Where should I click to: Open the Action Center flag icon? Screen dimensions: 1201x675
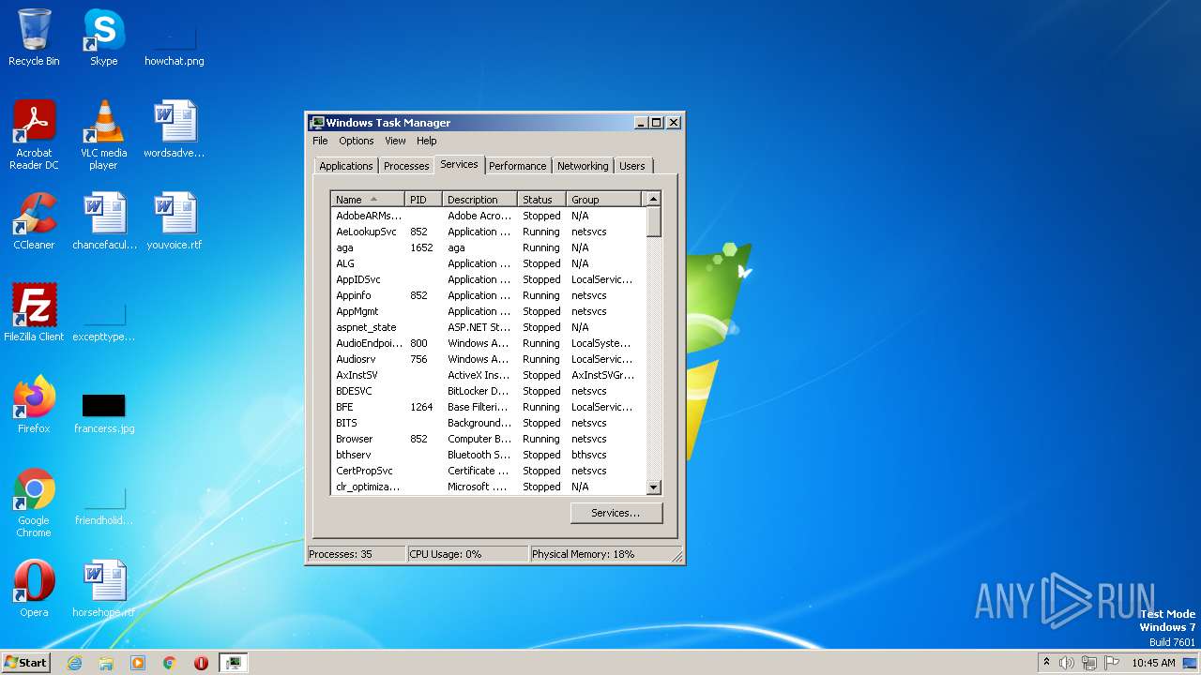pyautogui.click(x=1111, y=663)
